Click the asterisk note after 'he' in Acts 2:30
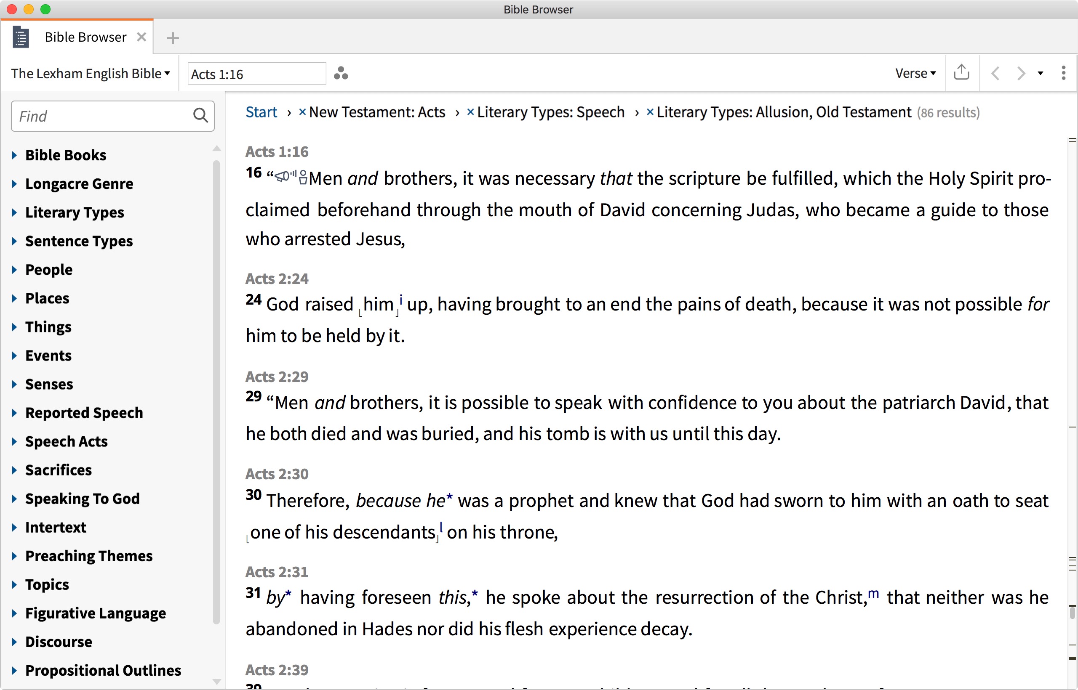 (x=450, y=496)
